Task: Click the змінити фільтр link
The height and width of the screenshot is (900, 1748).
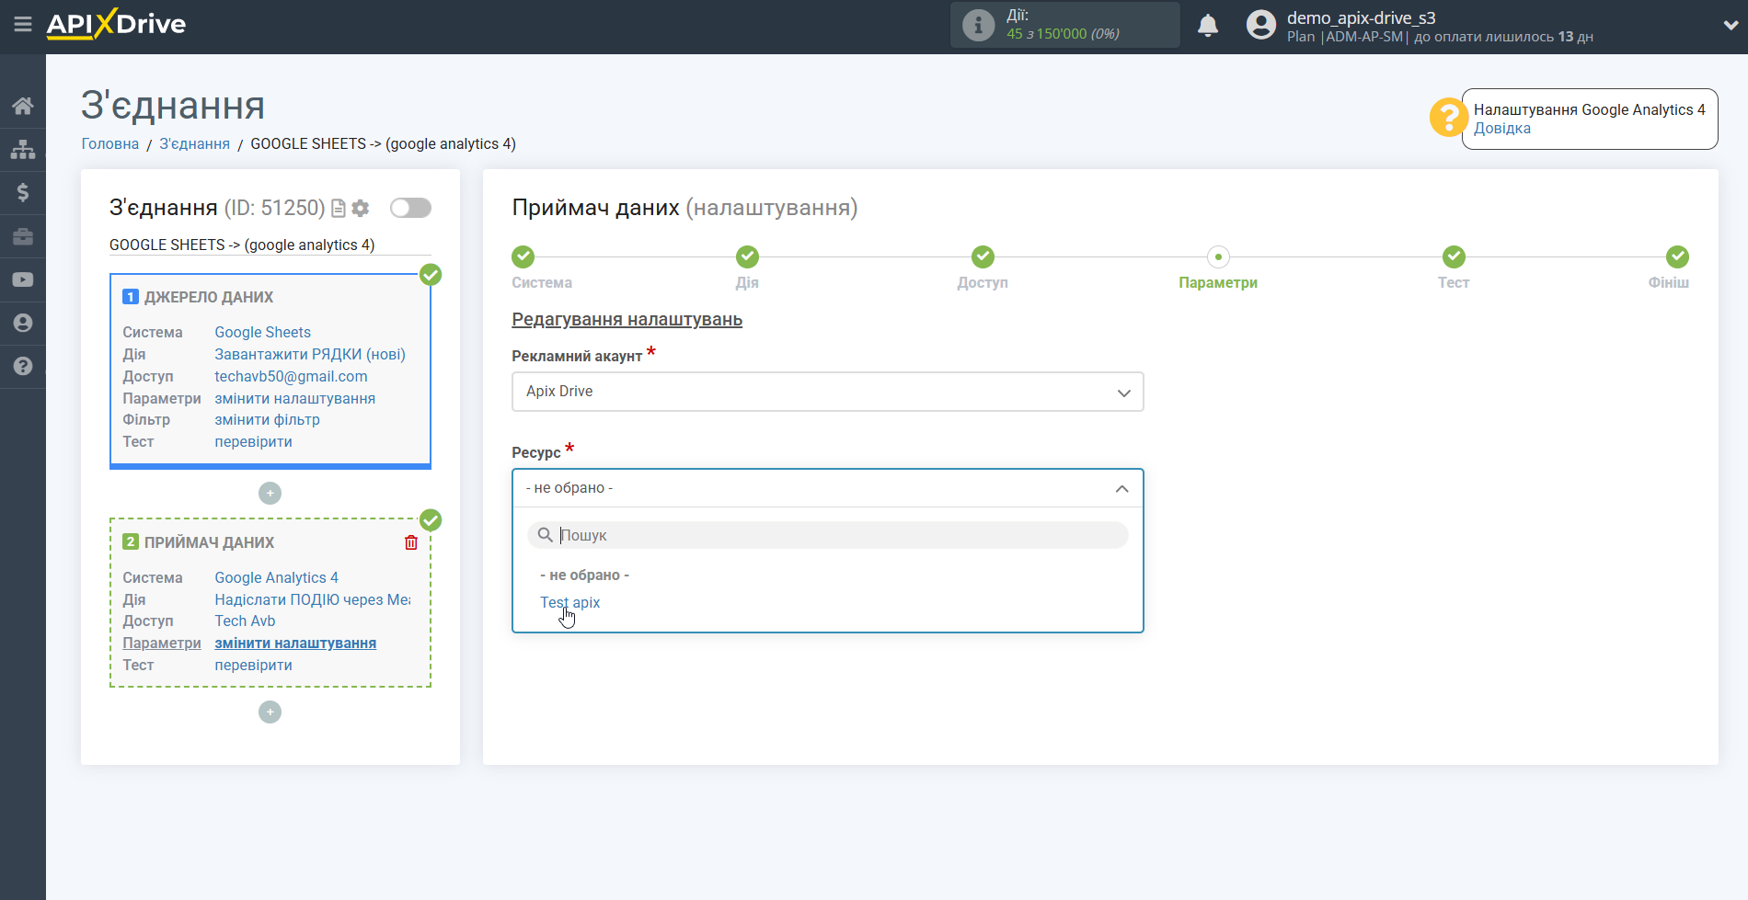Action: coord(267,420)
